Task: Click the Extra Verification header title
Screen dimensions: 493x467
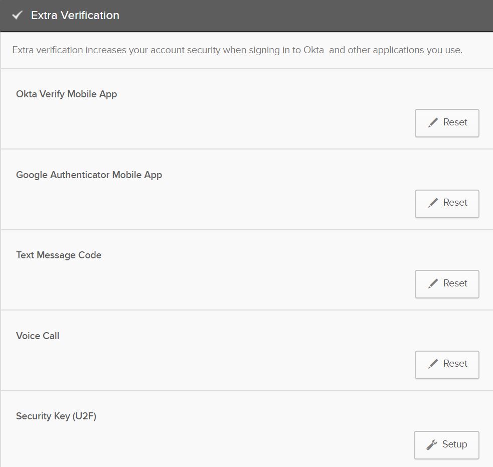Action: [x=75, y=16]
